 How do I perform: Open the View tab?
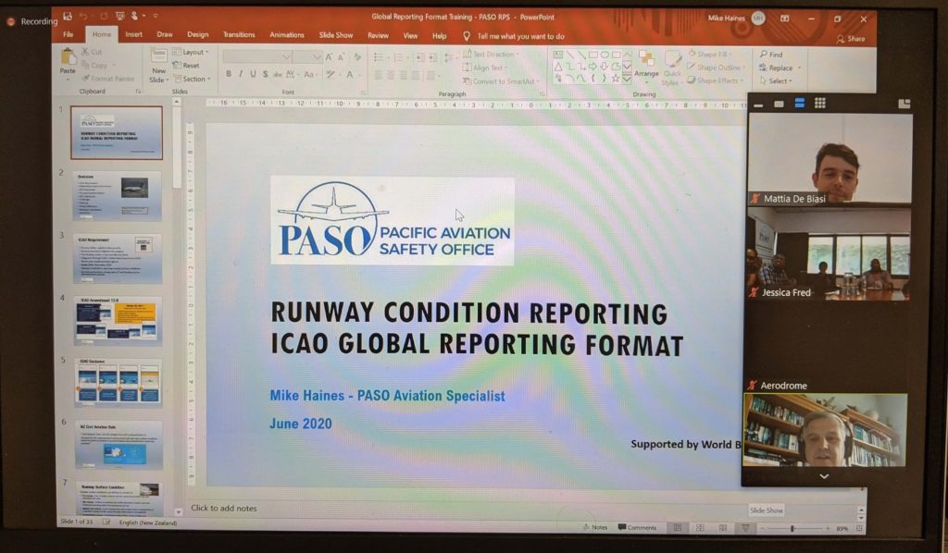coord(410,35)
